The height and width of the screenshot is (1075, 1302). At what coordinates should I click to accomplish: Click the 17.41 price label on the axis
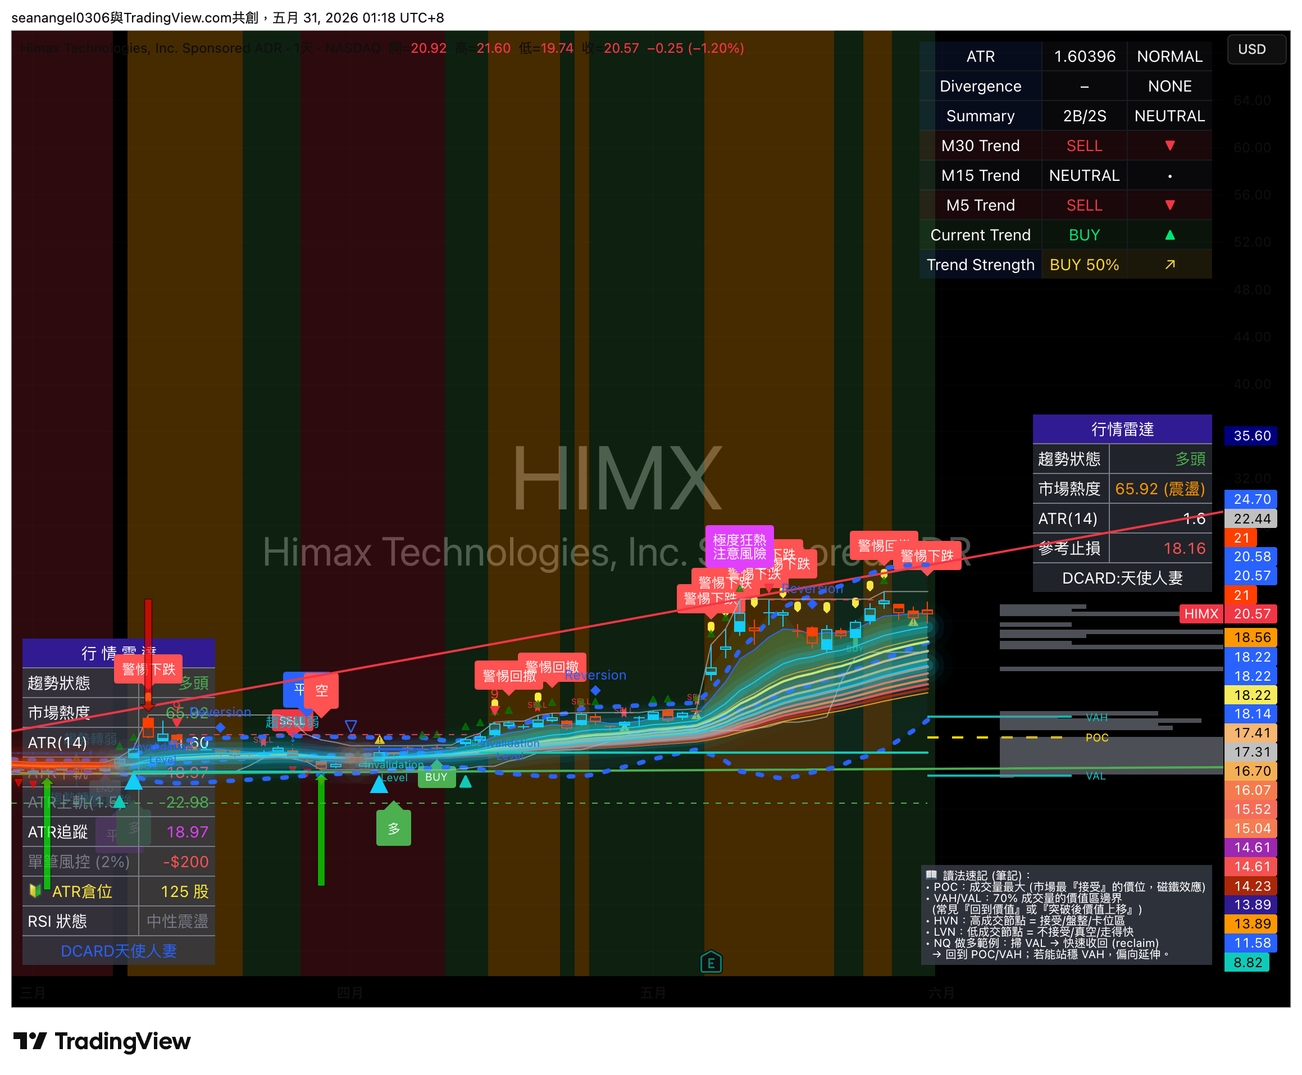point(1251,732)
